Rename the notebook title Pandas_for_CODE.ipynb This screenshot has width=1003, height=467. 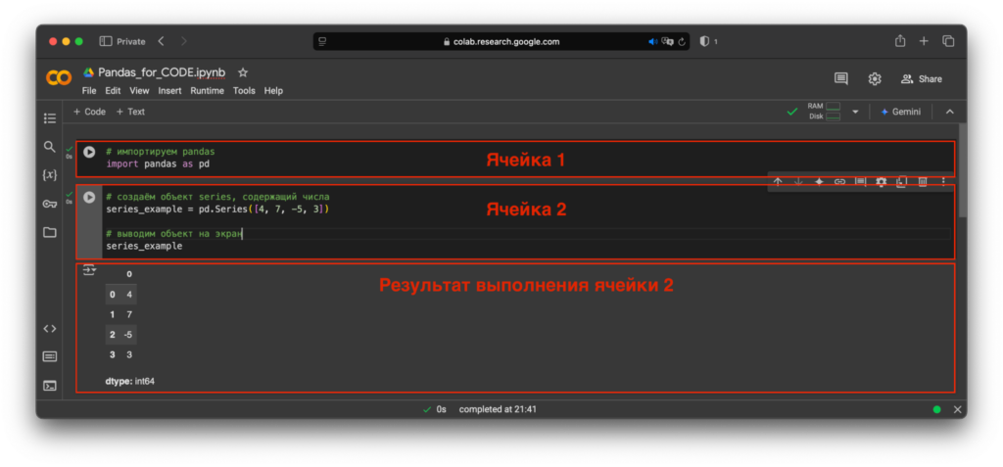pos(162,72)
